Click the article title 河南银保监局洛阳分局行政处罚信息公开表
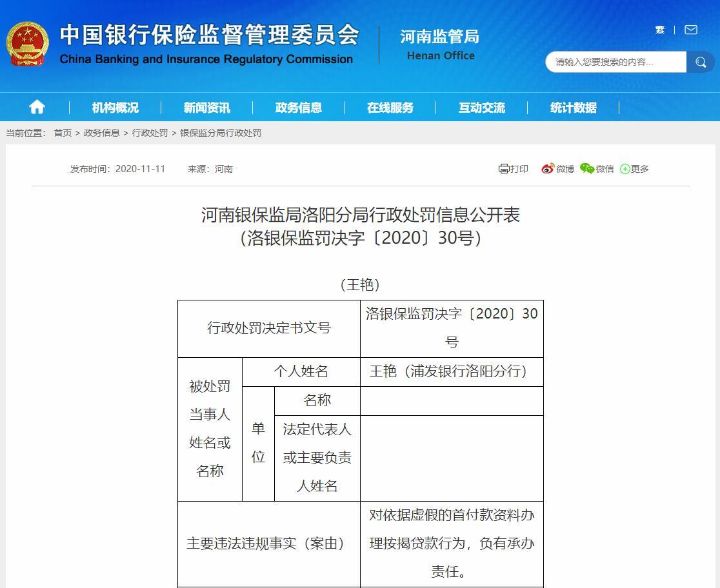Image resolution: width=720 pixels, height=588 pixels. pyautogui.click(x=361, y=215)
